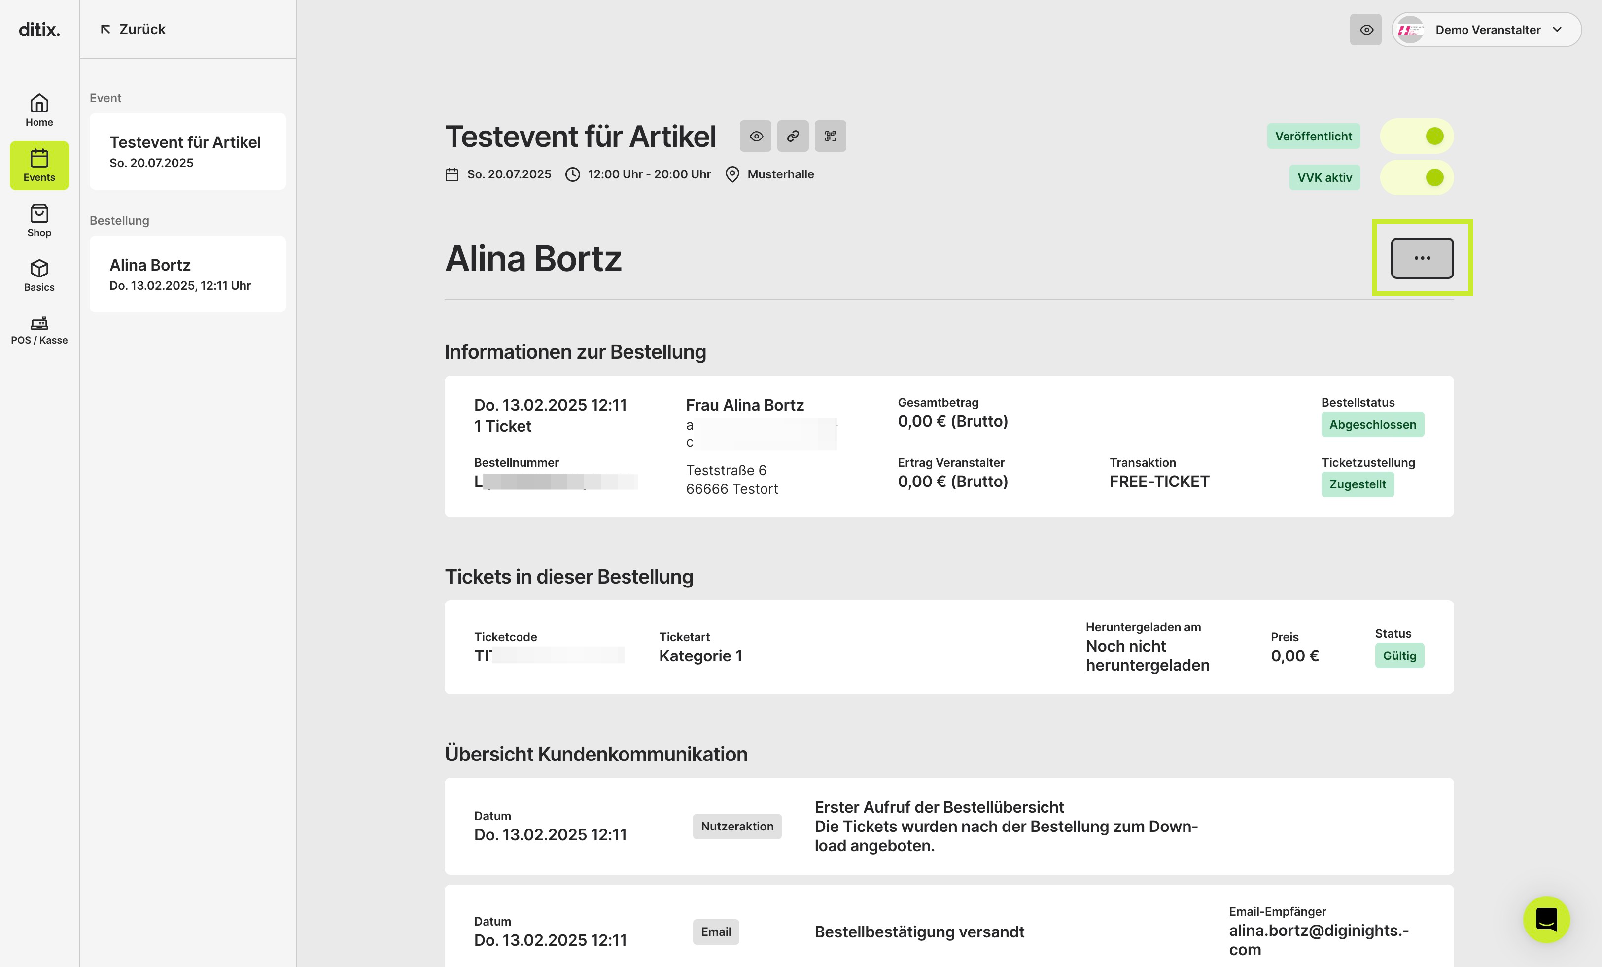Image resolution: width=1602 pixels, height=967 pixels.
Task: Click the ditix logo
Action: (39, 29)
